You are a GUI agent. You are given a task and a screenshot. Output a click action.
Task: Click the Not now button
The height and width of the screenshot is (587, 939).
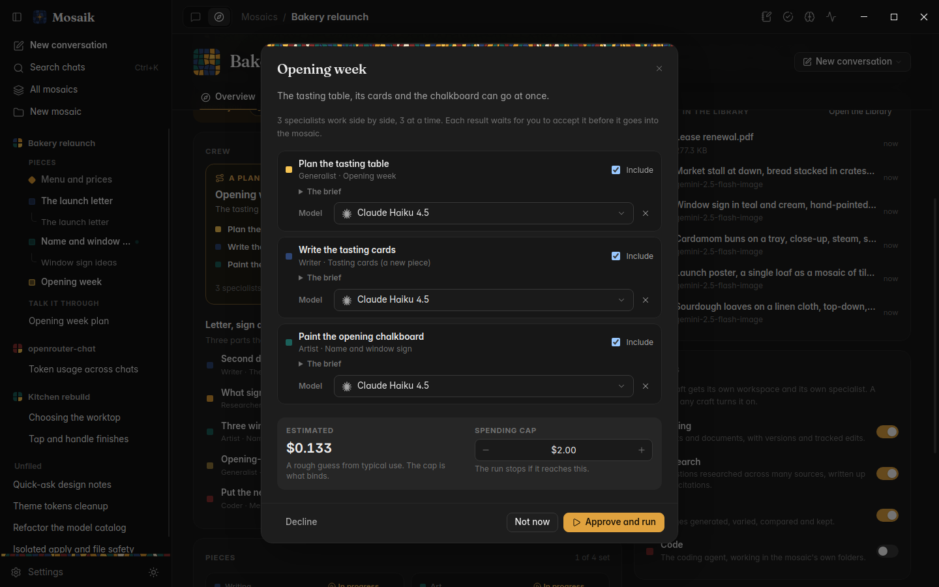(x=532, y=522)
